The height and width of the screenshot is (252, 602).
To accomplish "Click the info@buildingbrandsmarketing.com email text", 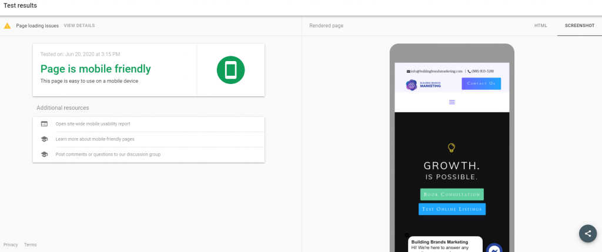I will (437, 71).
